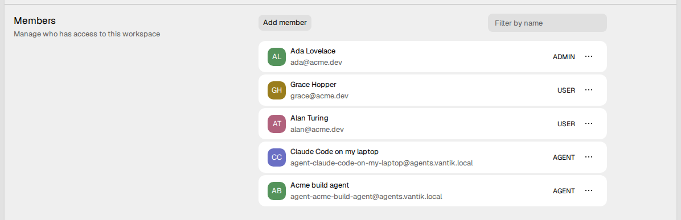Select the ADMIN role label for Ada Lovelace
This screenshot has height=220, width=681.
click(x=564, y=57)
